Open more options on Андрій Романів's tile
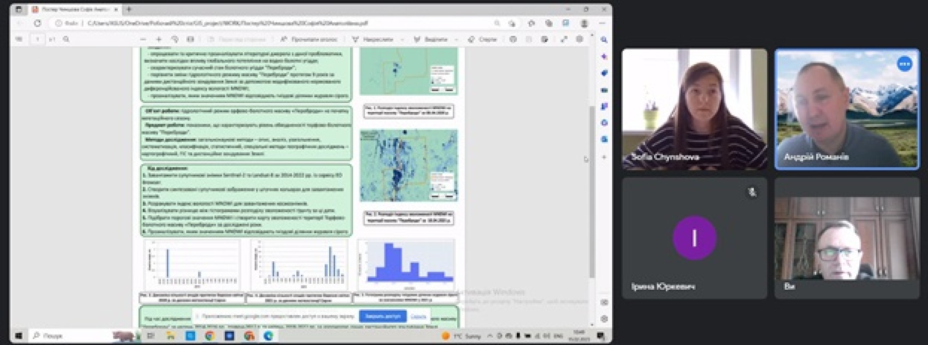The image size is (928, 345). (x=904, y=64)
